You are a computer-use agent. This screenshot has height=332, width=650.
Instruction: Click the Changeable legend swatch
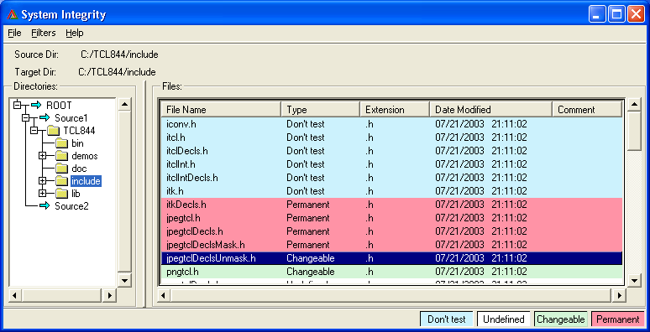click(561, 319)
